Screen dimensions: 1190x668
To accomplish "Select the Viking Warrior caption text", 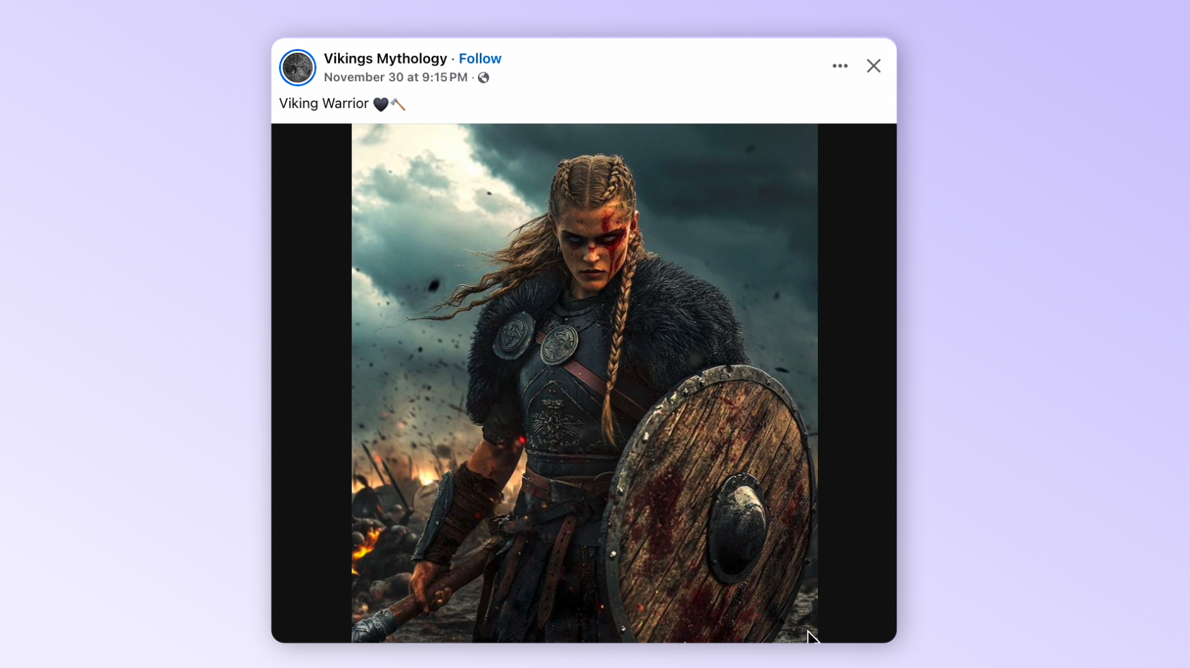I will [324, 104].
